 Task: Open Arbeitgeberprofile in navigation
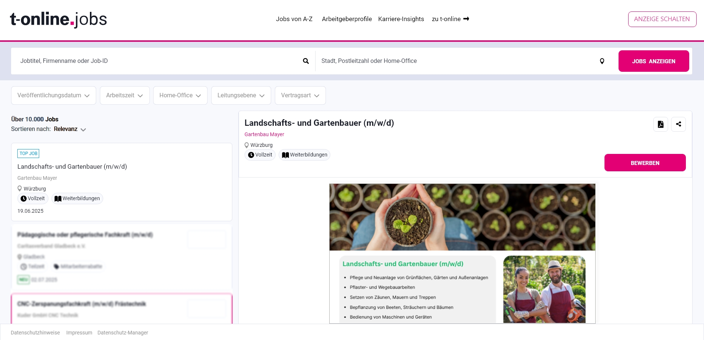point(347,19)
